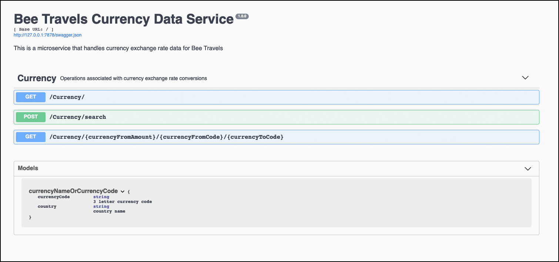Viewport: 559px width, 262px height.
Task: Expand the /Currency/search endpoint path
Action: tap(78, 117)
